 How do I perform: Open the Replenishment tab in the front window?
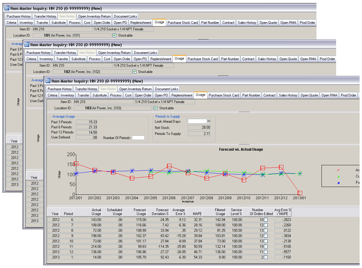click(x=182, y=95)
